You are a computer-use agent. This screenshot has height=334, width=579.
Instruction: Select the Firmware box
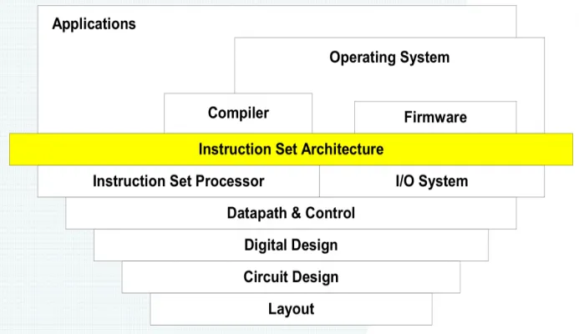pyautogui.click(x=435, y=118)
